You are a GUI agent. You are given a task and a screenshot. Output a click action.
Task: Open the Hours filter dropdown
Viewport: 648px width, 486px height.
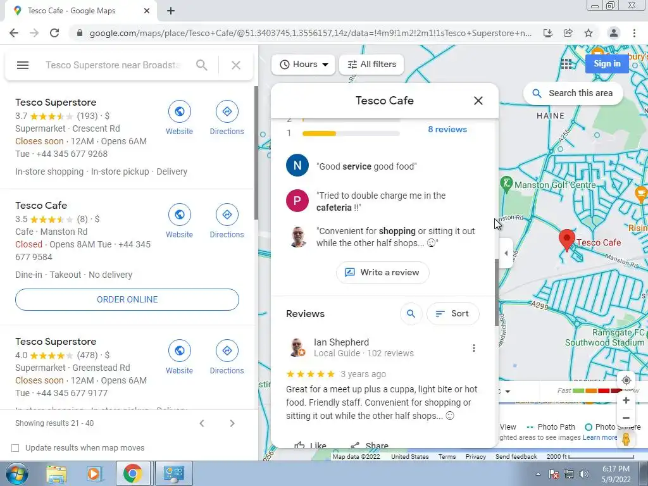[x=303, y=65]
